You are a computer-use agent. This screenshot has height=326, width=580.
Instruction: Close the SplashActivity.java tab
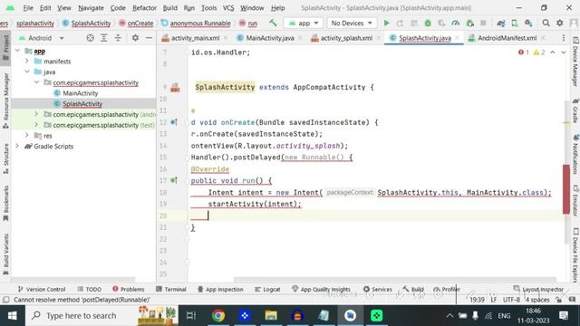pos(458,38)
